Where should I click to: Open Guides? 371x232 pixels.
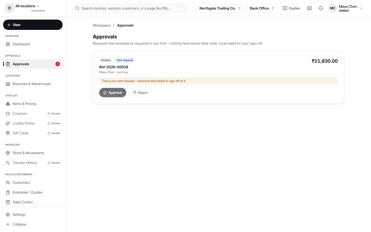[291, 8]
